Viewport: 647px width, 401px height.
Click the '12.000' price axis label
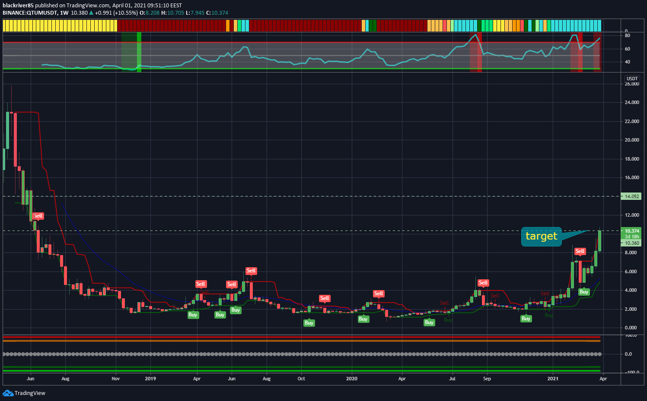pyautogui.click(x=632, y=215)
